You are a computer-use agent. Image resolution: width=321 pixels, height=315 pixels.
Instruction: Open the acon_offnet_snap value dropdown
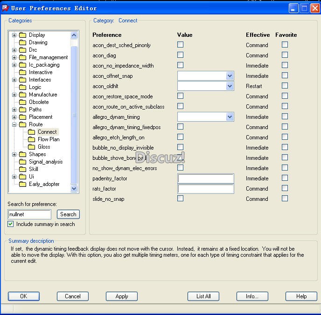(230, 76)
